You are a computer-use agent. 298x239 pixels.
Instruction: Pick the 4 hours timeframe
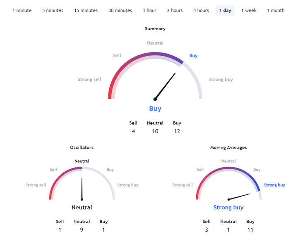[x=201, y=10]
